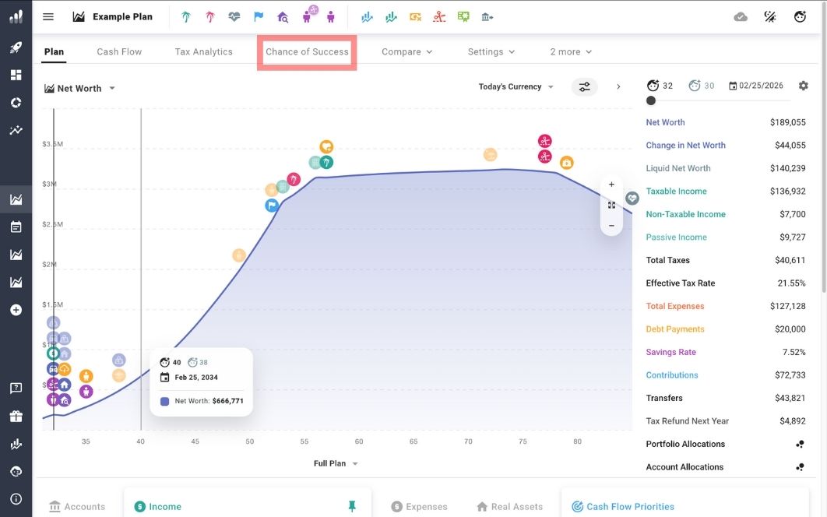Open the Today's Currency dropdown
Image resolution: width=827 pixels, height=517 pixels.
pyautogui.click(x=516, y=86)
